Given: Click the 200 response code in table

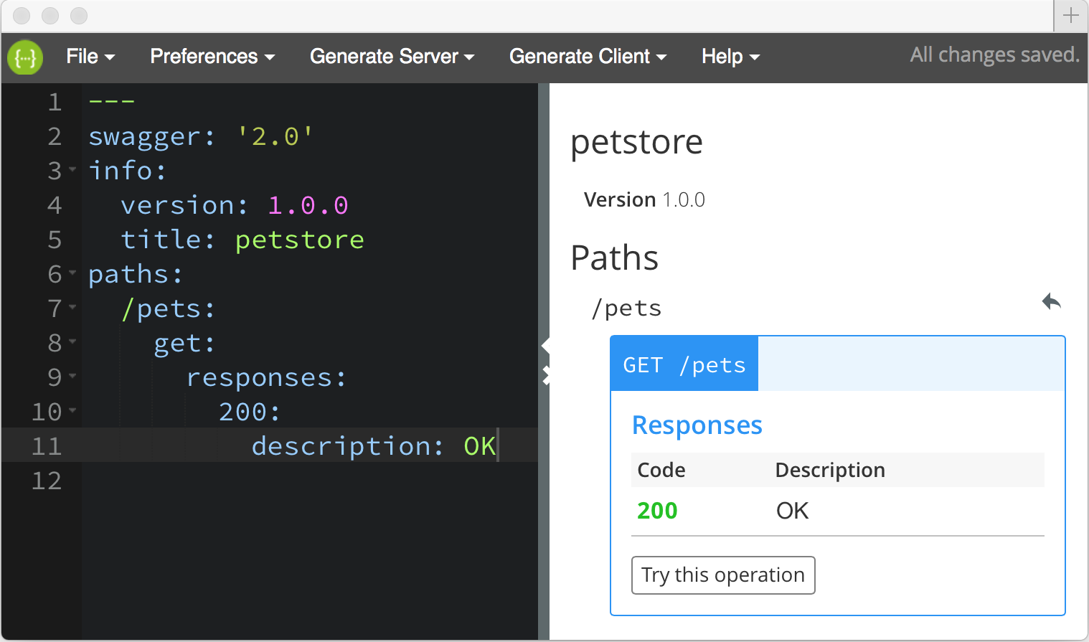Looking at the screenshot, I should 657,511.
